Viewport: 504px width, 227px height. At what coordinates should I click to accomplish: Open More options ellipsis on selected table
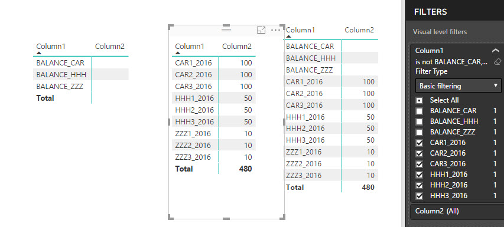point(276,30)
